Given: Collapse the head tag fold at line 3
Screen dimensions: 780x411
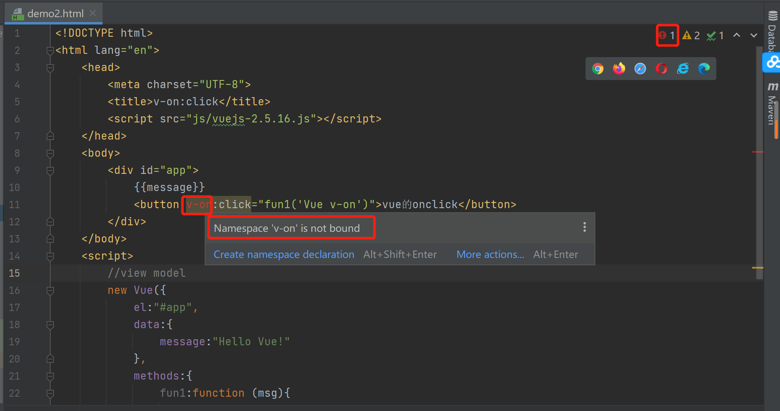Looking at the screenshot, I should click(50, 68).
